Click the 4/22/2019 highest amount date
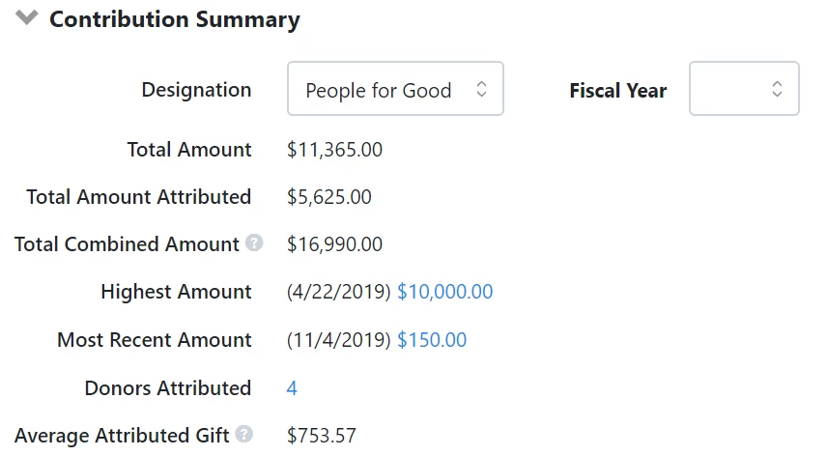Image resolution: width=827 pixels, height=456 pixels. click(338, 292)
